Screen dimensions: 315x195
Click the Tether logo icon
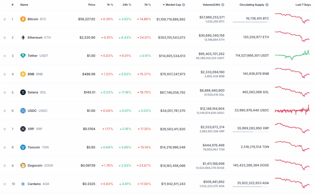[x=23, y=56]
